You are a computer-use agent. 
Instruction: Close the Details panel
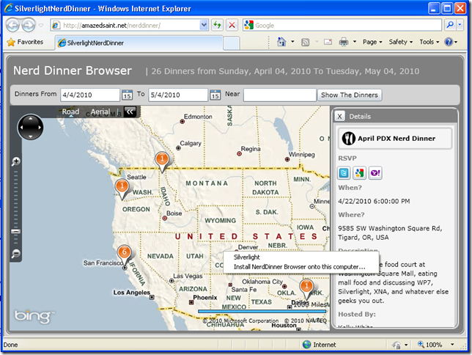pyautogui.click(x=339, y=116)
